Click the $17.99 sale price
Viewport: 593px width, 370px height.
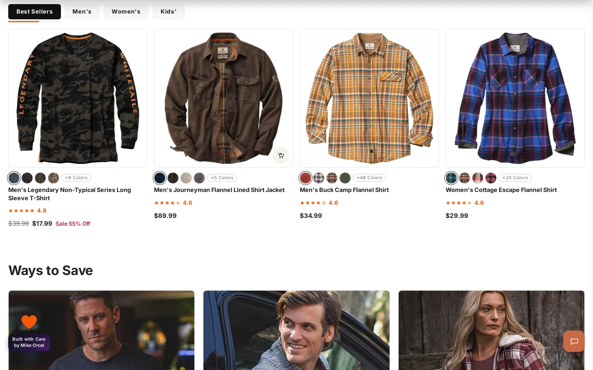[x=42, y=224]
